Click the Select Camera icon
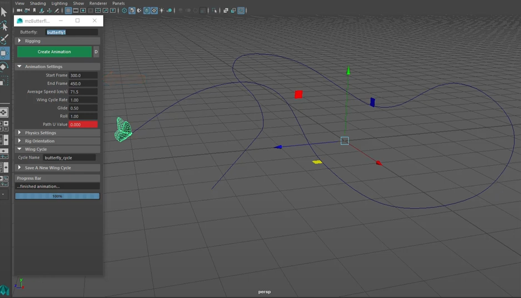This screenshot has height=298, width=521. pos(19,10)
